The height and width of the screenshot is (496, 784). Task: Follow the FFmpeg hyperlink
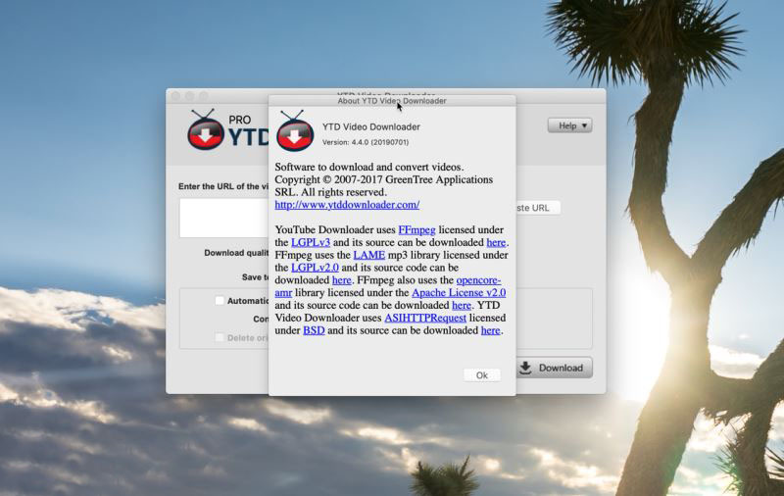coord(416,230)
